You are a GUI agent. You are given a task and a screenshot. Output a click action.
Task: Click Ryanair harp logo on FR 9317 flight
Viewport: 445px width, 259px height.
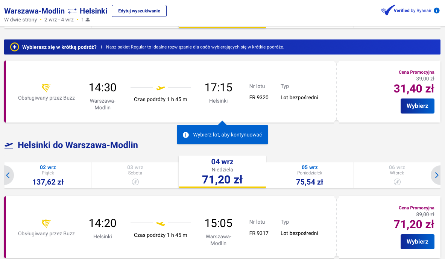click(46, 224)
